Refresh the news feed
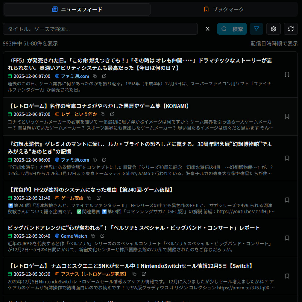 [x=291, y=29]
